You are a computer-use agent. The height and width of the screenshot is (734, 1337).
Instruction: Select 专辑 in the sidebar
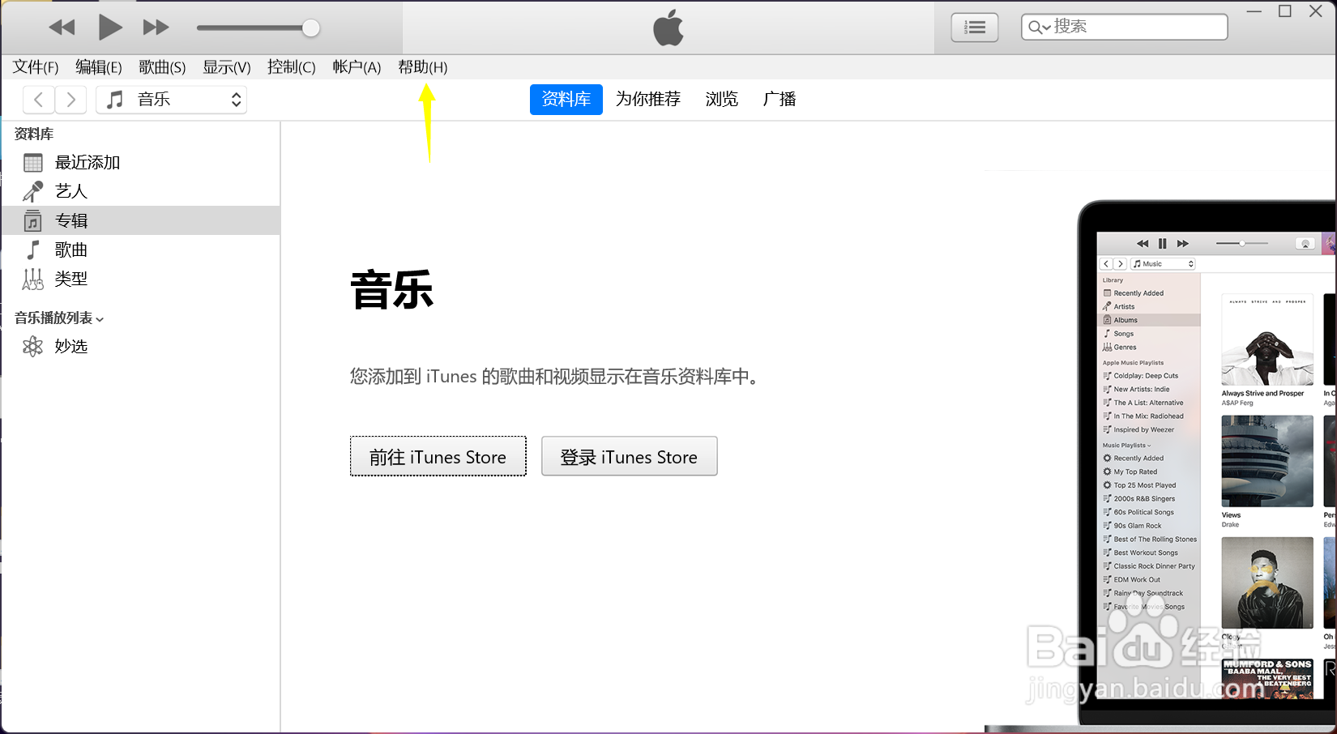pyautogui.click(x=141, y=220)
